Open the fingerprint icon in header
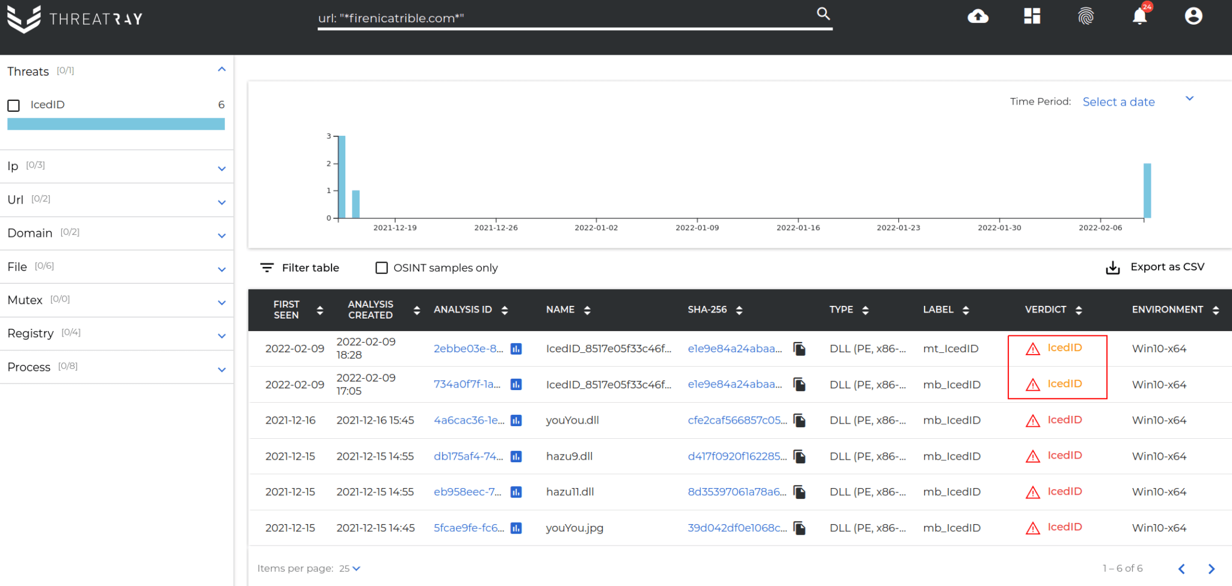Viewport: 1232px width, 586px height. coord(1086,16)
